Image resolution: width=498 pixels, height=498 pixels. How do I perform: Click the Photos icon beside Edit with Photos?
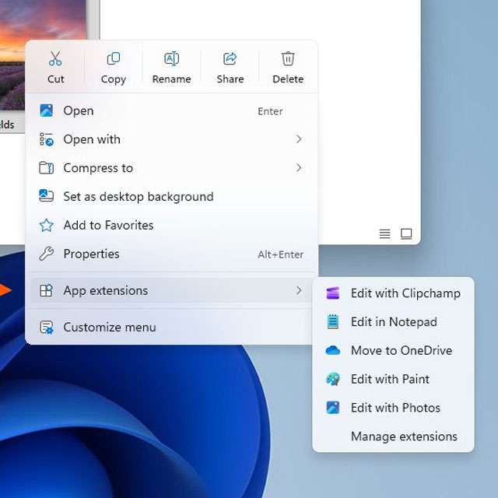(x=333, y=408)
